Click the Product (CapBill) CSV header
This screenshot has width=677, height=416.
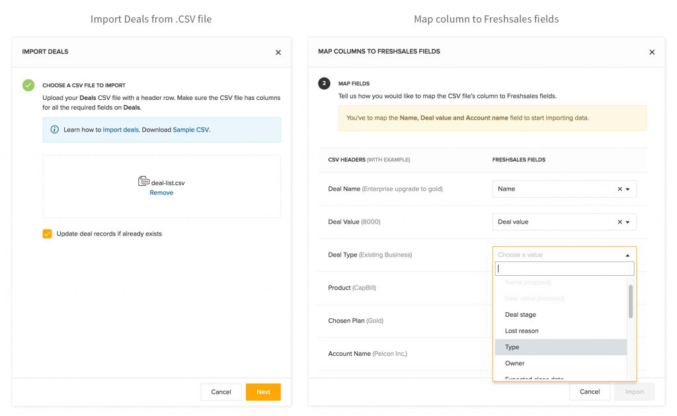tap(352, 288)
